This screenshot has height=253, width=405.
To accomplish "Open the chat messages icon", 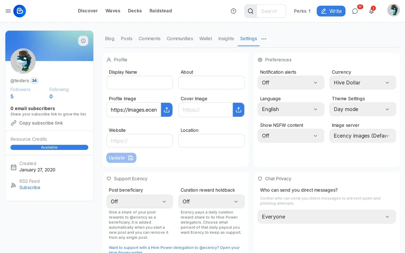I will point(355,11).
